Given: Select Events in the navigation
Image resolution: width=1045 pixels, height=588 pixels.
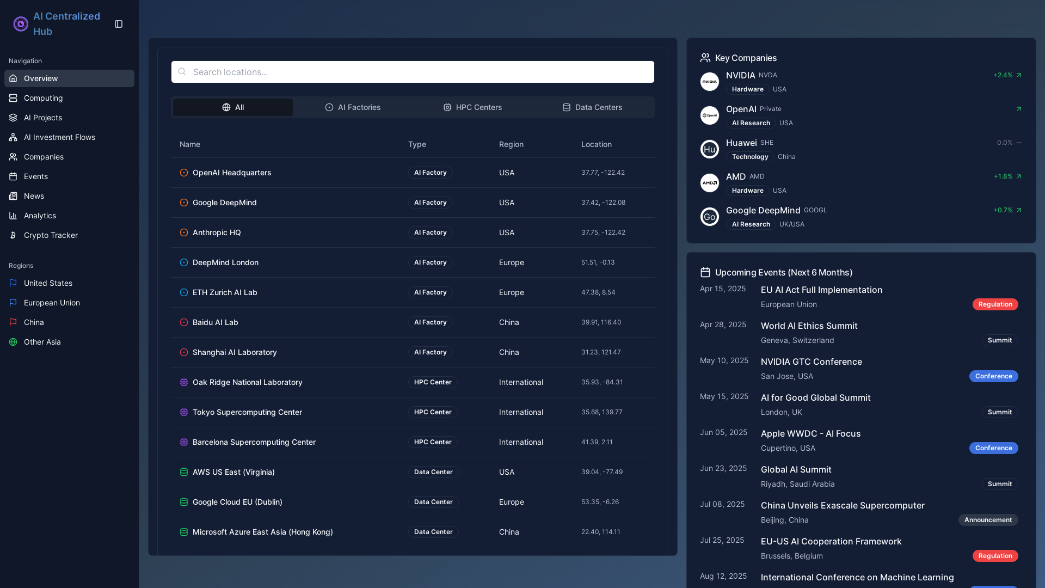Looking at the screenshot, I should [69, 176].
